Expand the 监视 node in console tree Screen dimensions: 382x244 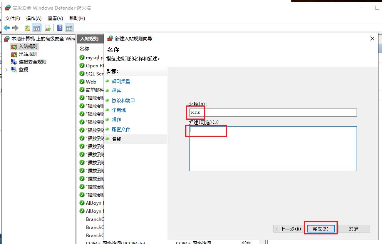[x=7, y=69]
